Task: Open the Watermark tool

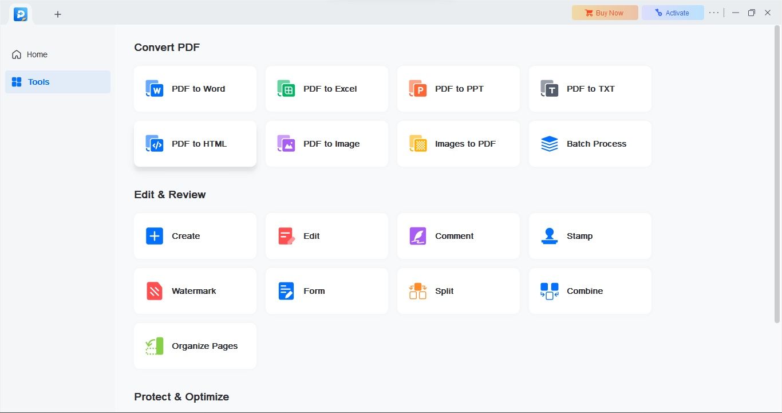Action: tap(195, 290)
